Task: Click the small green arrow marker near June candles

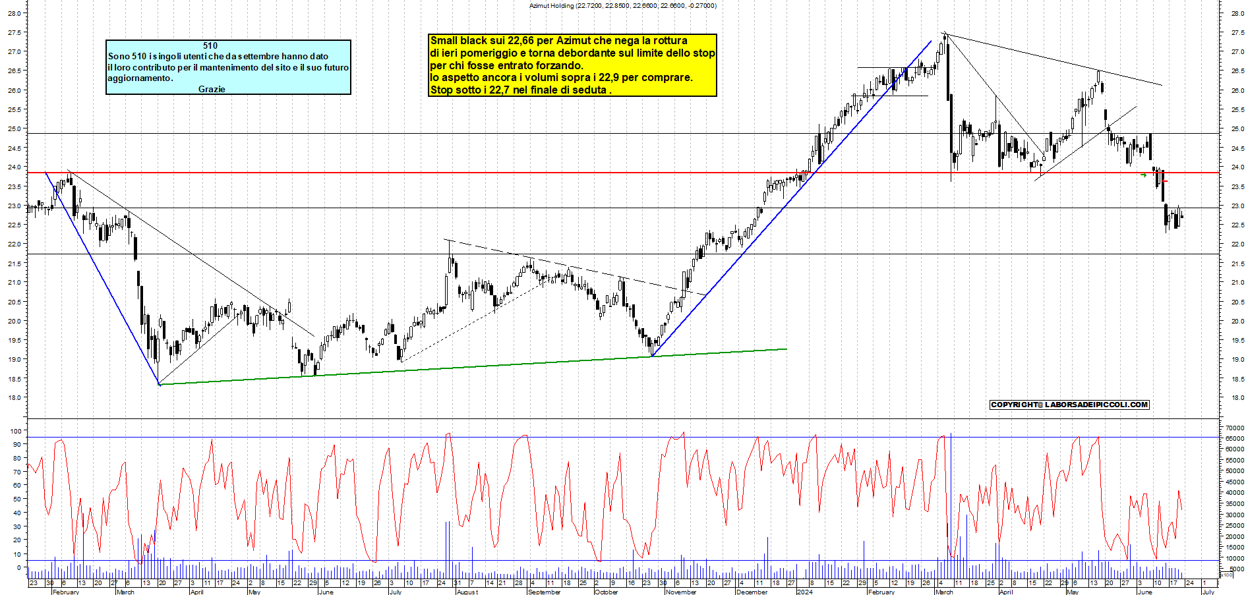Action: [x=1144, y=175]
